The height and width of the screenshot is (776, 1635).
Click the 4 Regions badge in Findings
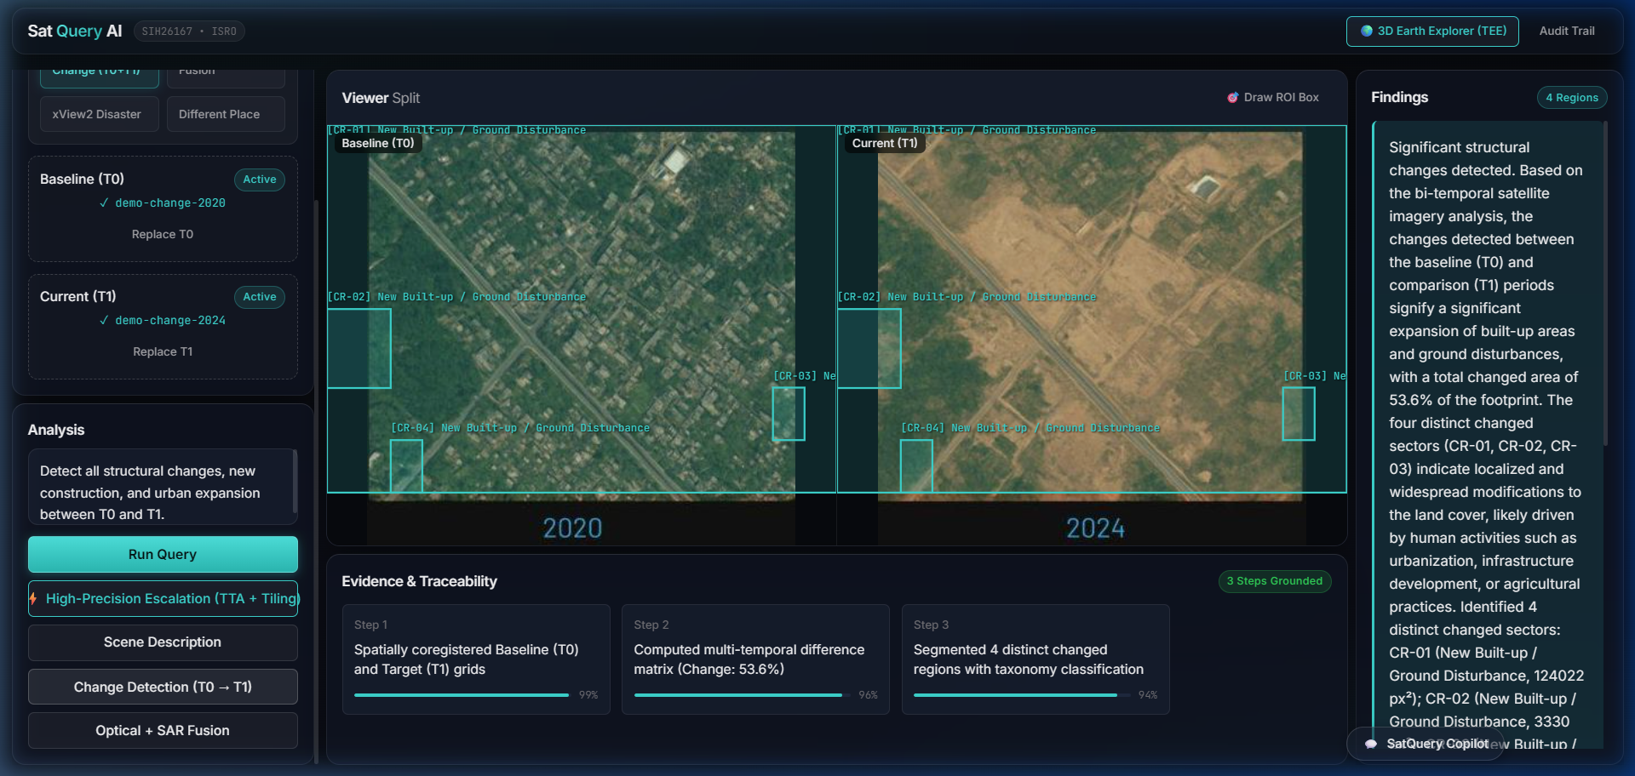1572,98
